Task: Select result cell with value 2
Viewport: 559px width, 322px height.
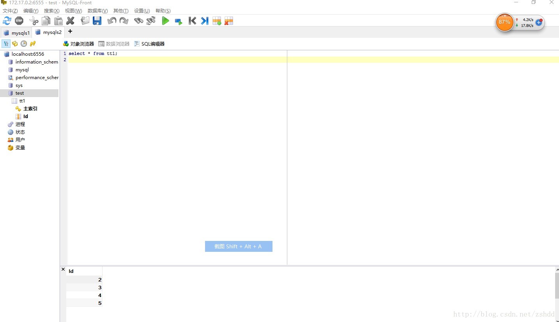Action: (x=84, y=280)
